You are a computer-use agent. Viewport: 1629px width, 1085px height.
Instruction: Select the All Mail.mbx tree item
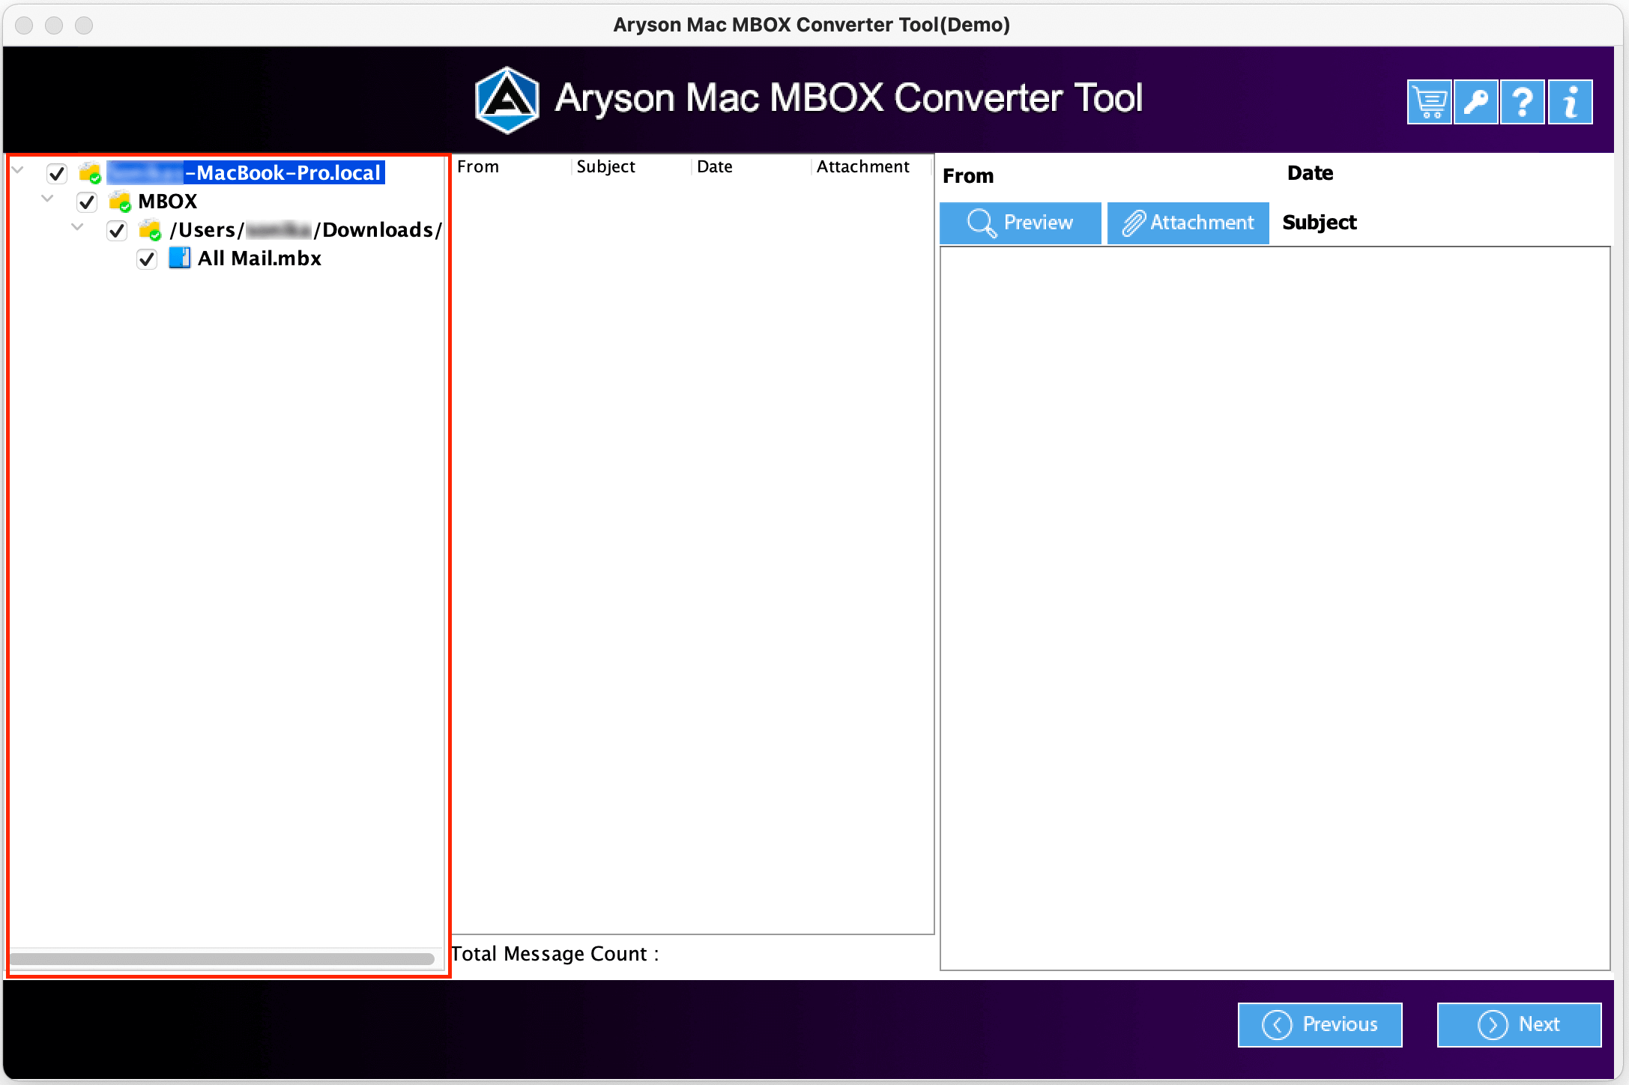(259, 259)
